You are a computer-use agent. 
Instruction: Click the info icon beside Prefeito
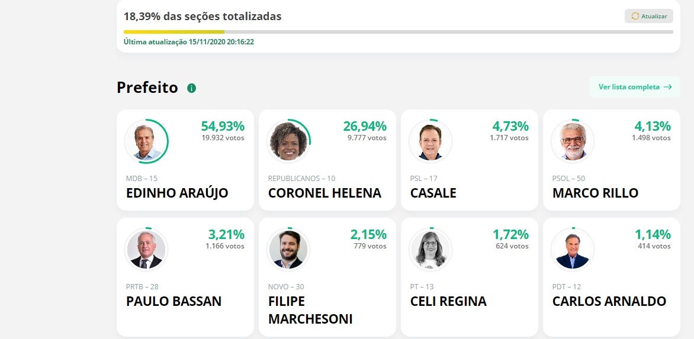[191, 88]
